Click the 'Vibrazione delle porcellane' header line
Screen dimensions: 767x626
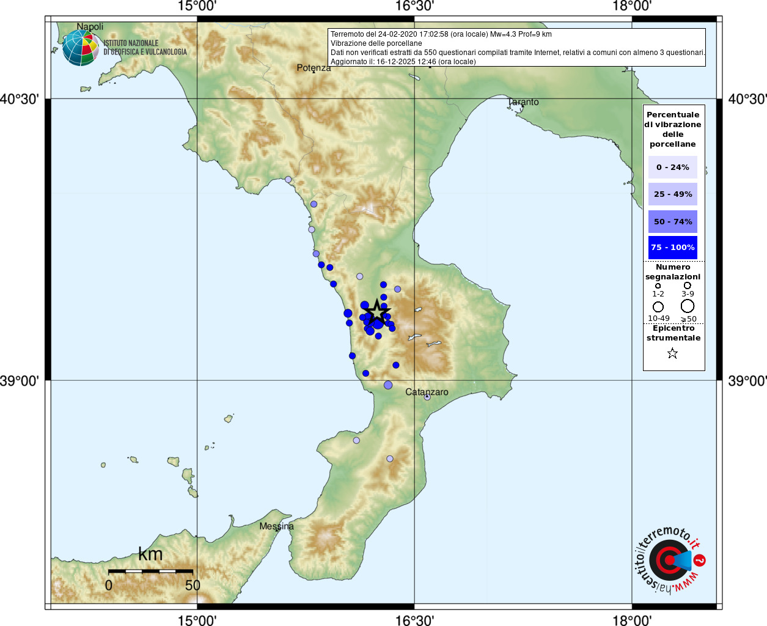(x=376, y=43)
